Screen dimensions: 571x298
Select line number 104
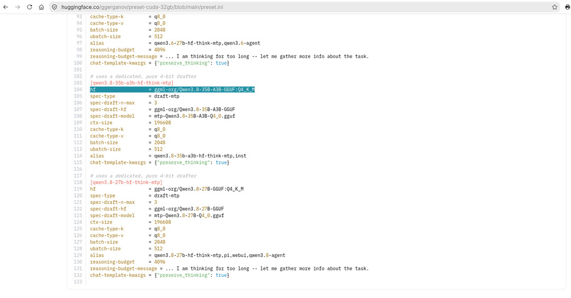click(x=78, y=89)
